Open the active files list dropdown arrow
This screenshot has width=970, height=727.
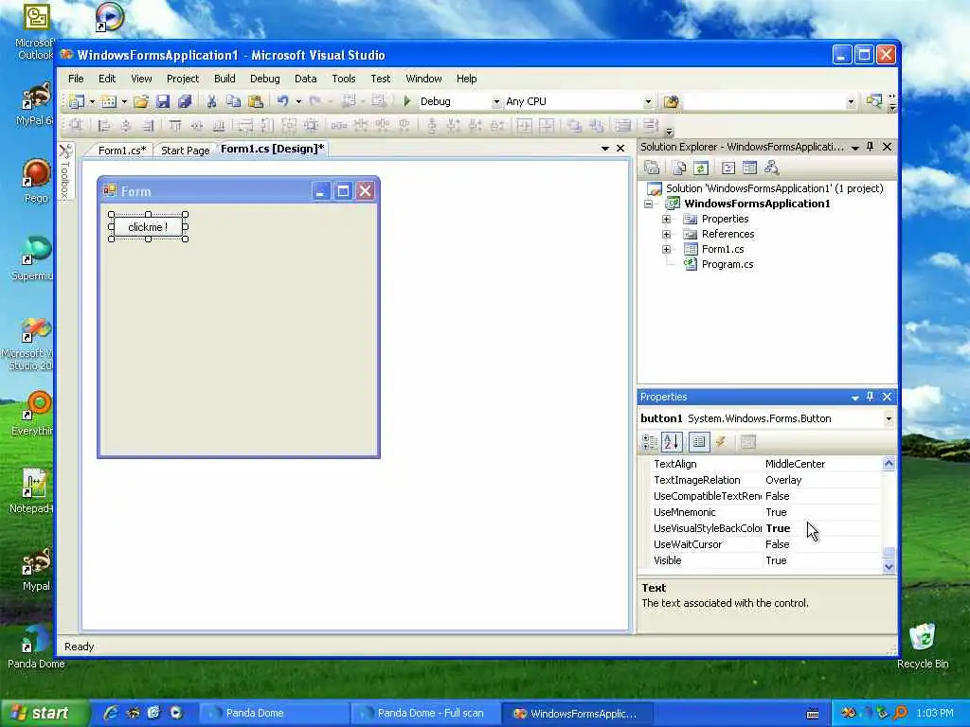click(605, 149)
